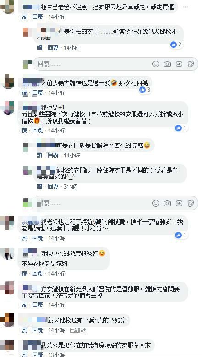Like the 健檢中心的態度超級好 comment
The image size is (202, 357).
tap(24, 273)
